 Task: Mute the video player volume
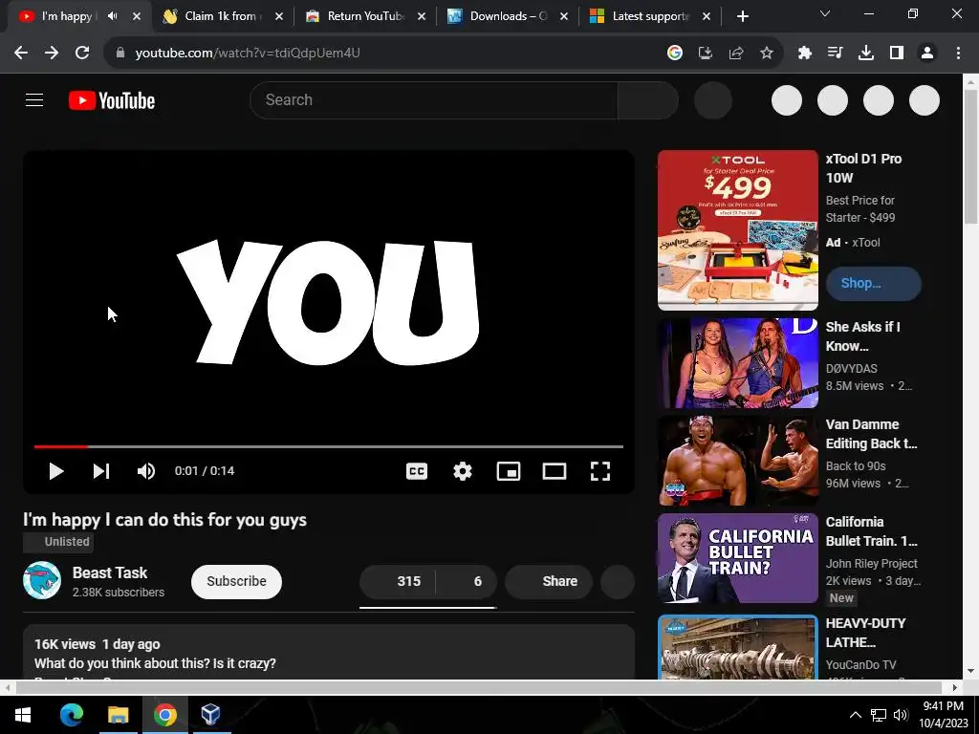146,471
